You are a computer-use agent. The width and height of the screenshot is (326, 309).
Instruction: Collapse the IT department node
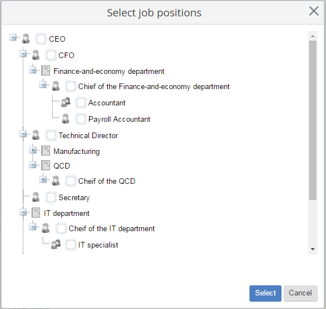click(23, 212)
